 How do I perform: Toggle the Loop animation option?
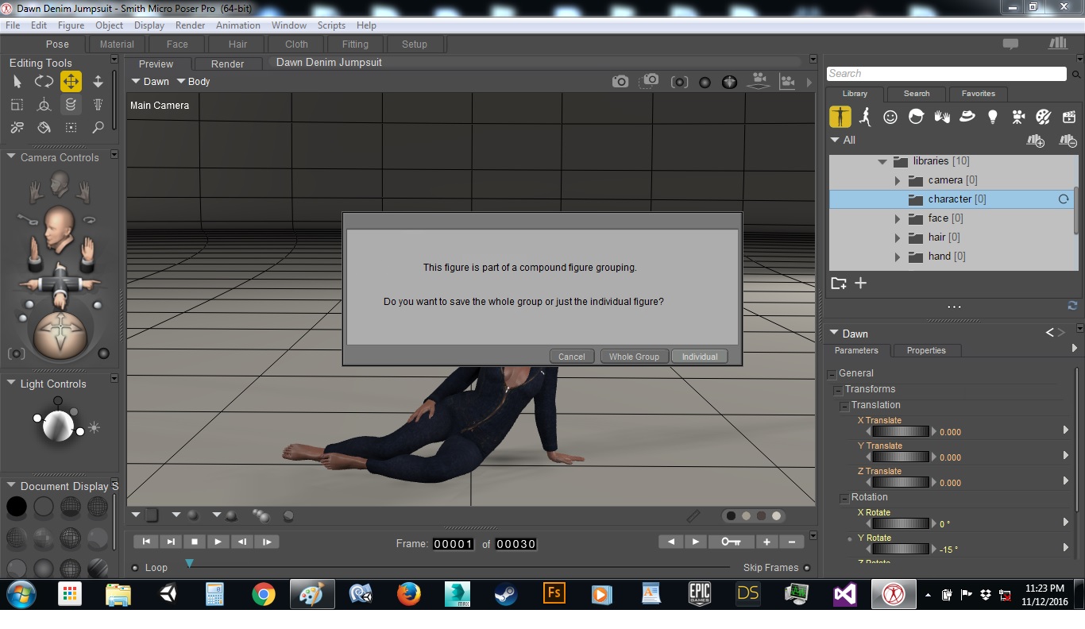135,568
